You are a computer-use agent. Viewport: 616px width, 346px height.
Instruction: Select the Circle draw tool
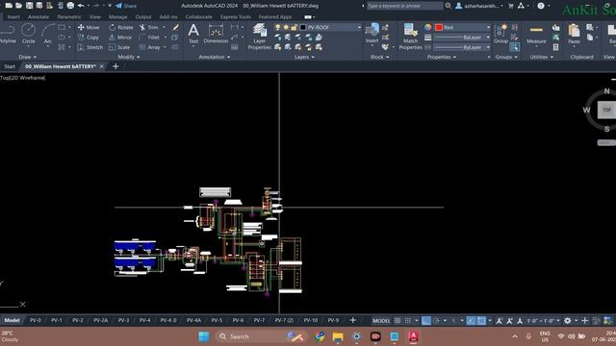(28, 34)
